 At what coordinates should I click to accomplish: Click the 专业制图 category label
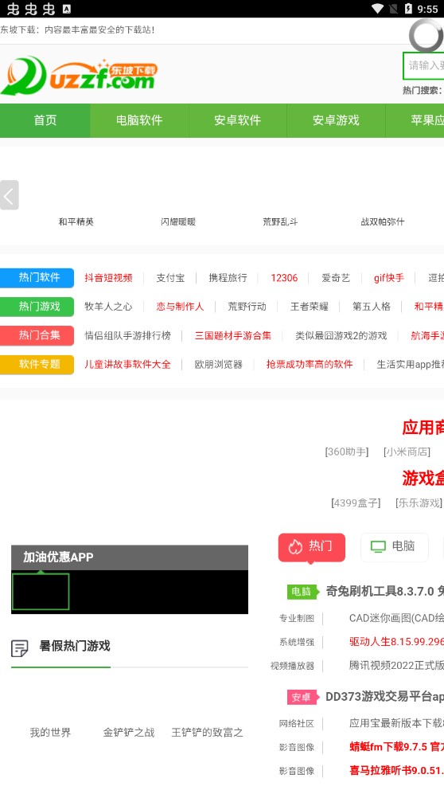(x=297, y=618)
